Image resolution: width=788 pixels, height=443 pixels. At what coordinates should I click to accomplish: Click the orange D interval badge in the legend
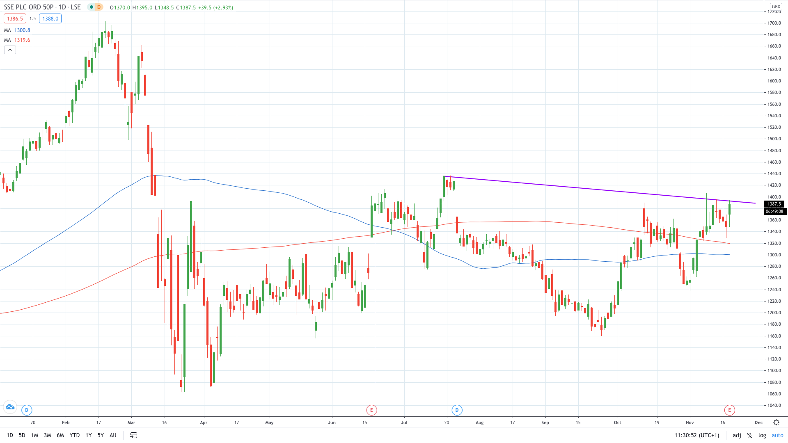98,7
